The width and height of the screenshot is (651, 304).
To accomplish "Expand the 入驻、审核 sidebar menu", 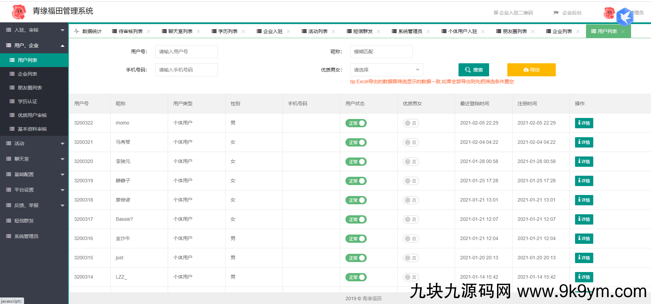I will (34, 30).
